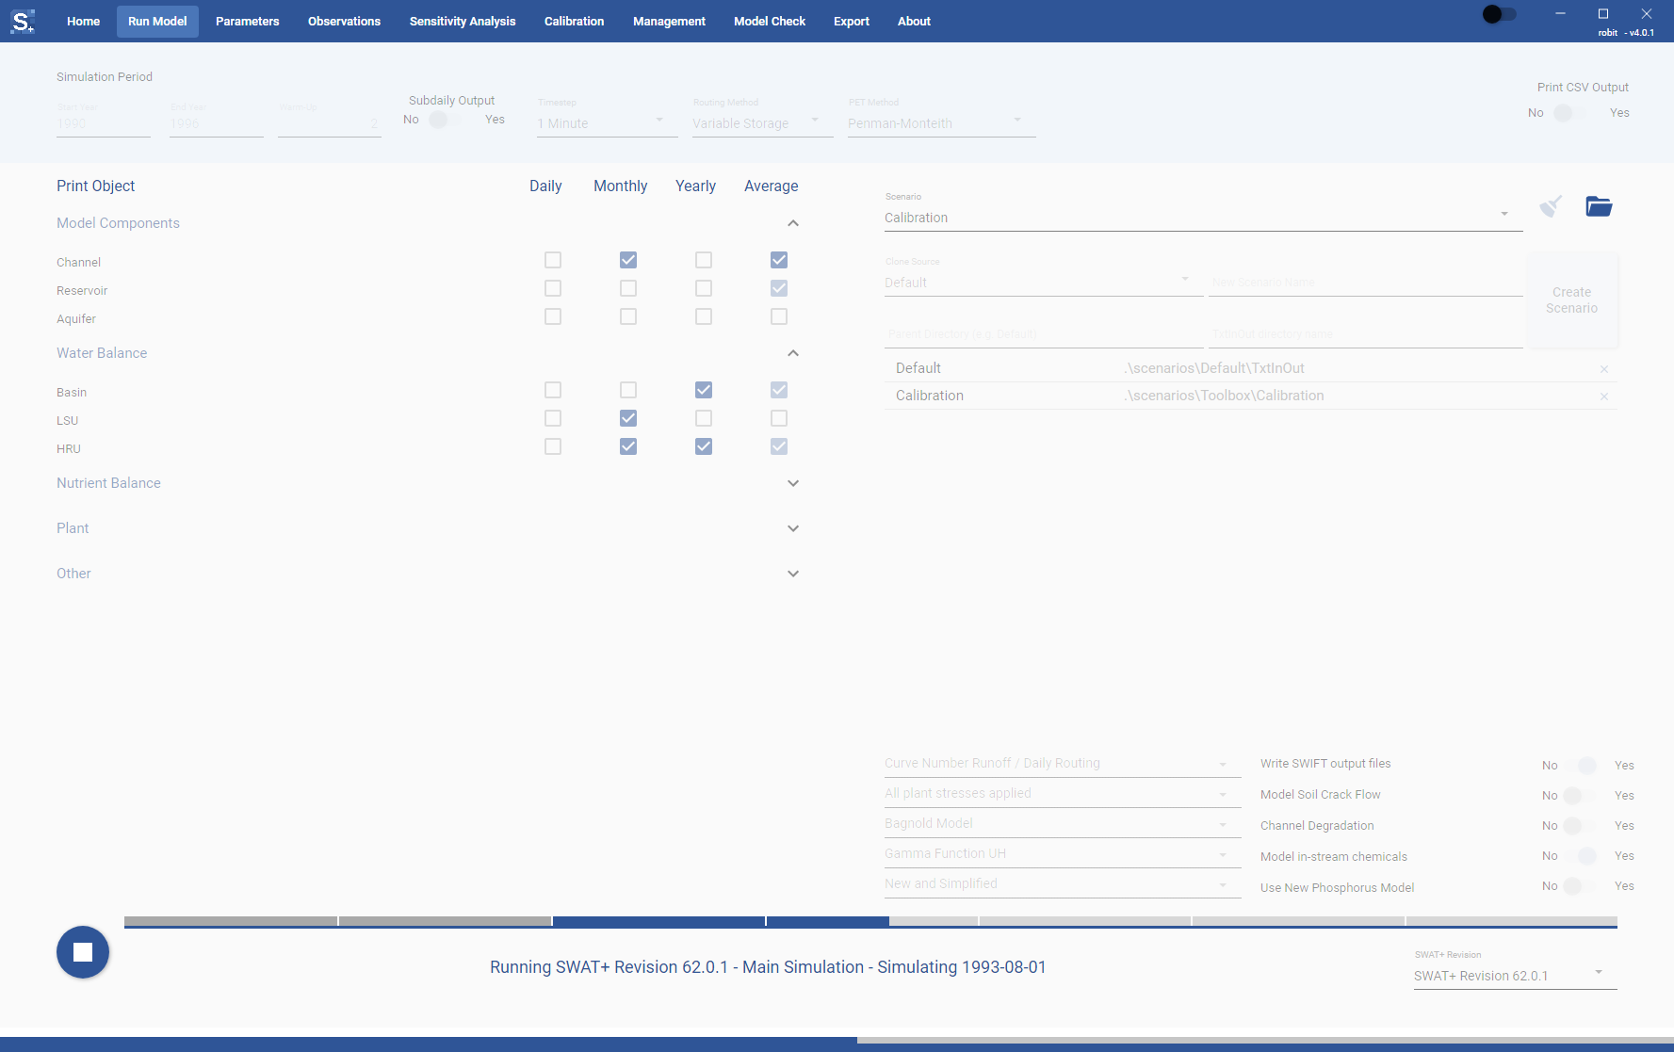This screenshot has width=1674, height=1052.
Task: Click the Create Scenario button
Action: pos(1571,300)
